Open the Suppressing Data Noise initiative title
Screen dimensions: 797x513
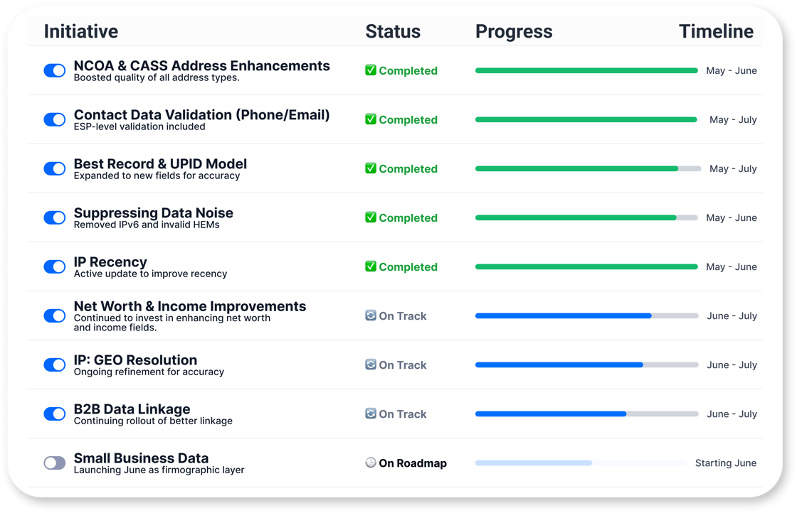154,212
